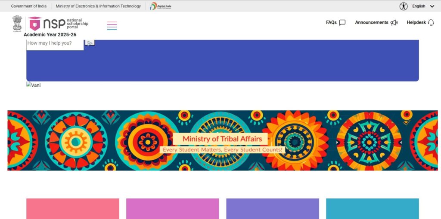Open the Announcements link
Image resolution: width=441 pixels, height=219 pixels.
click(x=372, y=22)
